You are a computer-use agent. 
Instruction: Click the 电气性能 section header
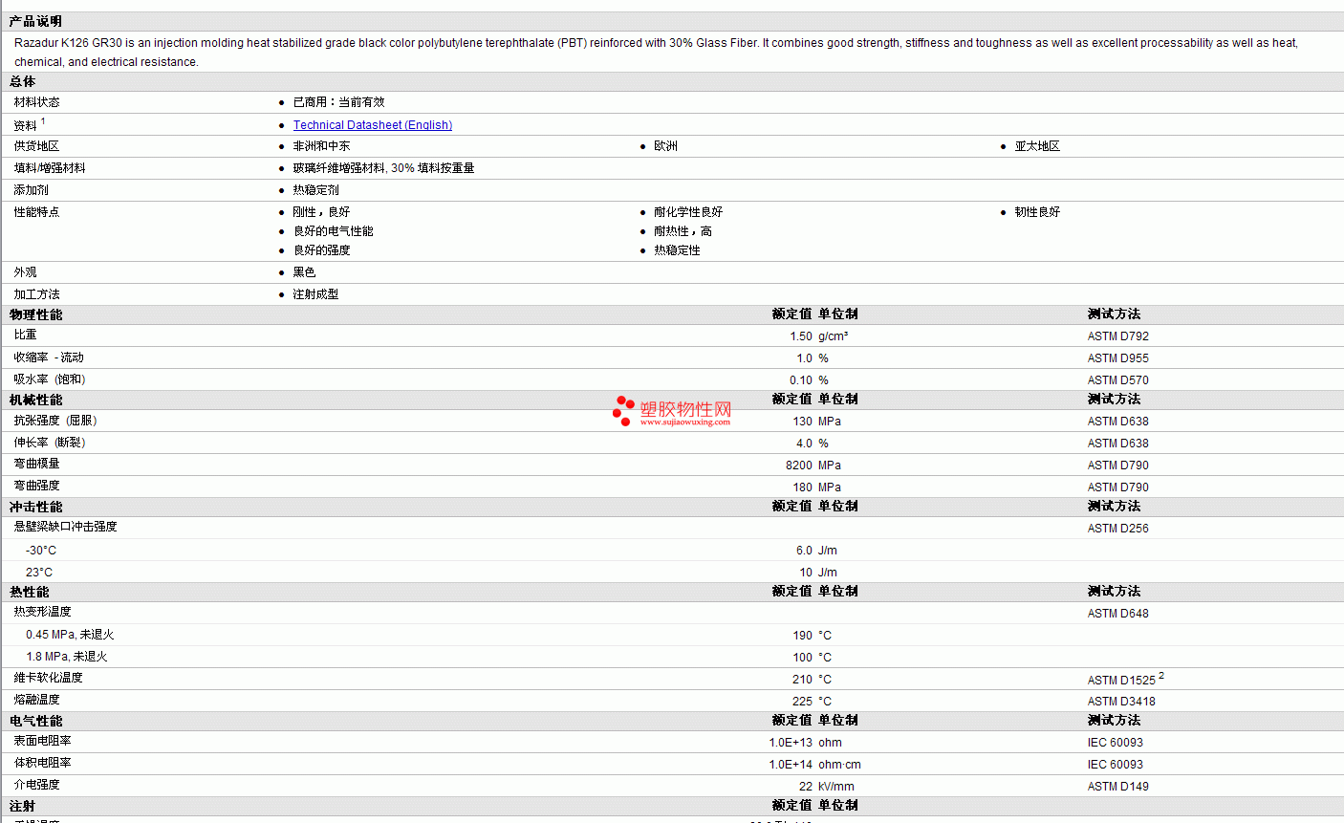tap(35, 721)
